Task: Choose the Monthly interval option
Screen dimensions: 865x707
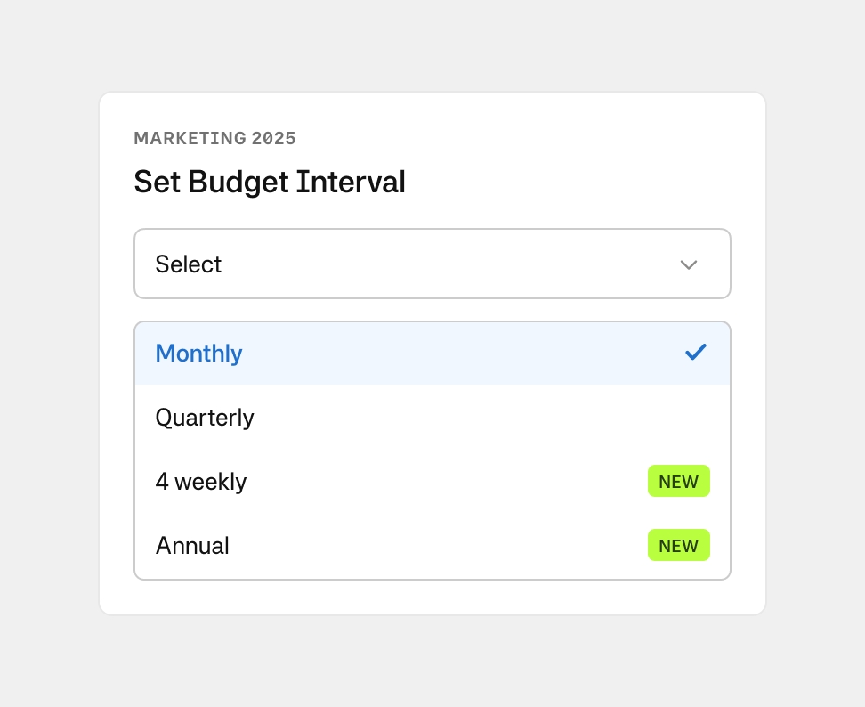Action: point(432,353)
